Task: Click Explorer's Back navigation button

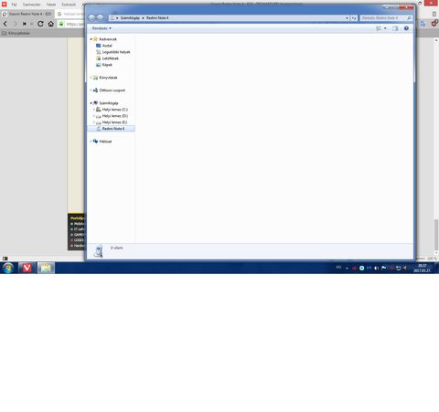Action: [91, 18]
